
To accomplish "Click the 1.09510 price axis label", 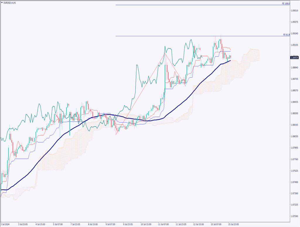I will click(294, 11).
